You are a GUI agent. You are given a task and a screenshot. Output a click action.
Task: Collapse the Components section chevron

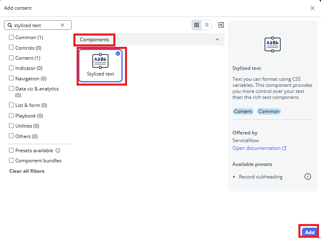217,40
